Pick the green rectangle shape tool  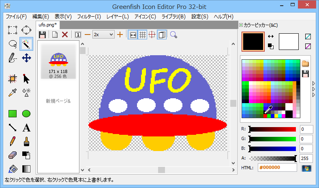13,114
